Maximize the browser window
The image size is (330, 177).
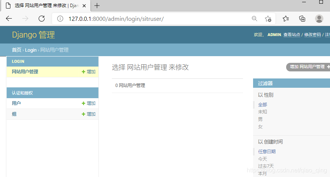pos(321,2)
